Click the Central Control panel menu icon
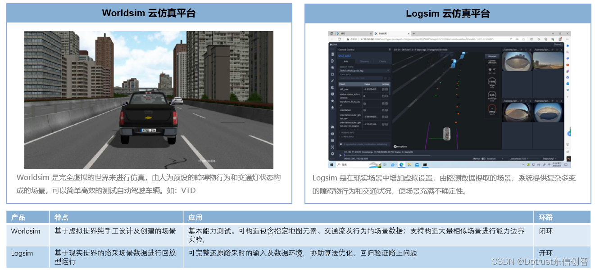The image size is (595, 270). (390, 49)
